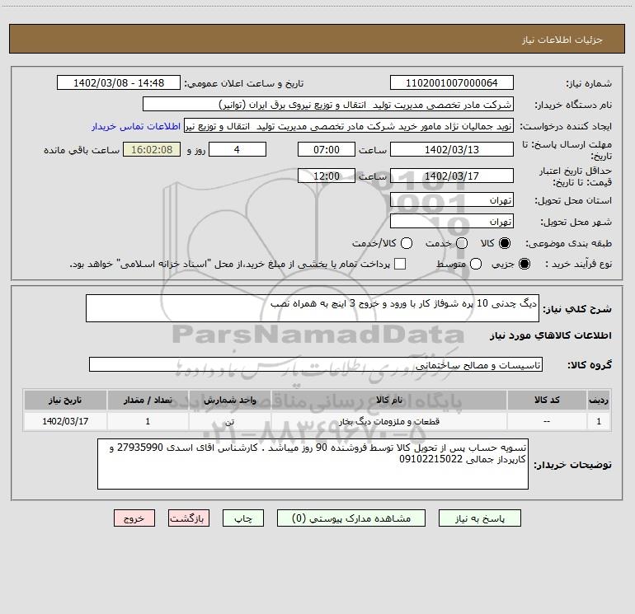635x614 pixels.
Task: Select the جزیی purchase type radio
Action: (524, 264)
